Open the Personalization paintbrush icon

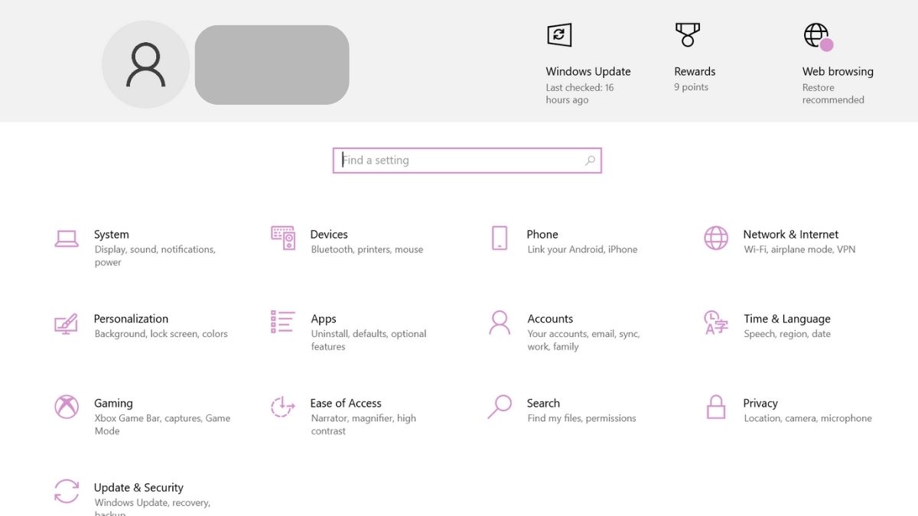click(67, 323)
